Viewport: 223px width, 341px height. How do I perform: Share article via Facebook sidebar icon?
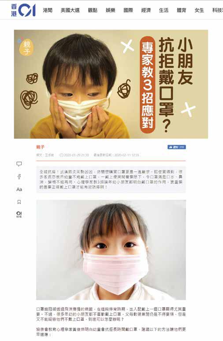click(19, 177)
